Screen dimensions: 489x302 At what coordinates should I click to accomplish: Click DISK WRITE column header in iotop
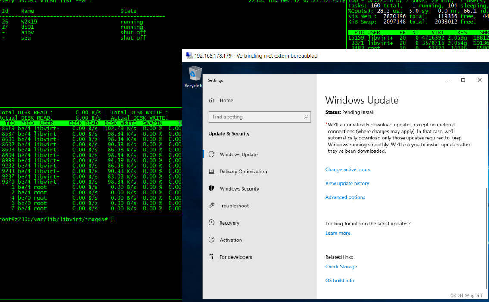120,123
